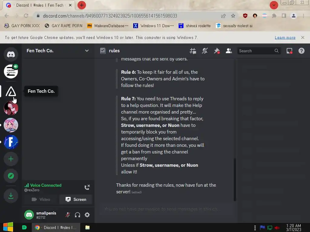This screenshot has height=232, width=310.
Task: Open File Explorer from taskbar
Action: [x=87, y=227]
